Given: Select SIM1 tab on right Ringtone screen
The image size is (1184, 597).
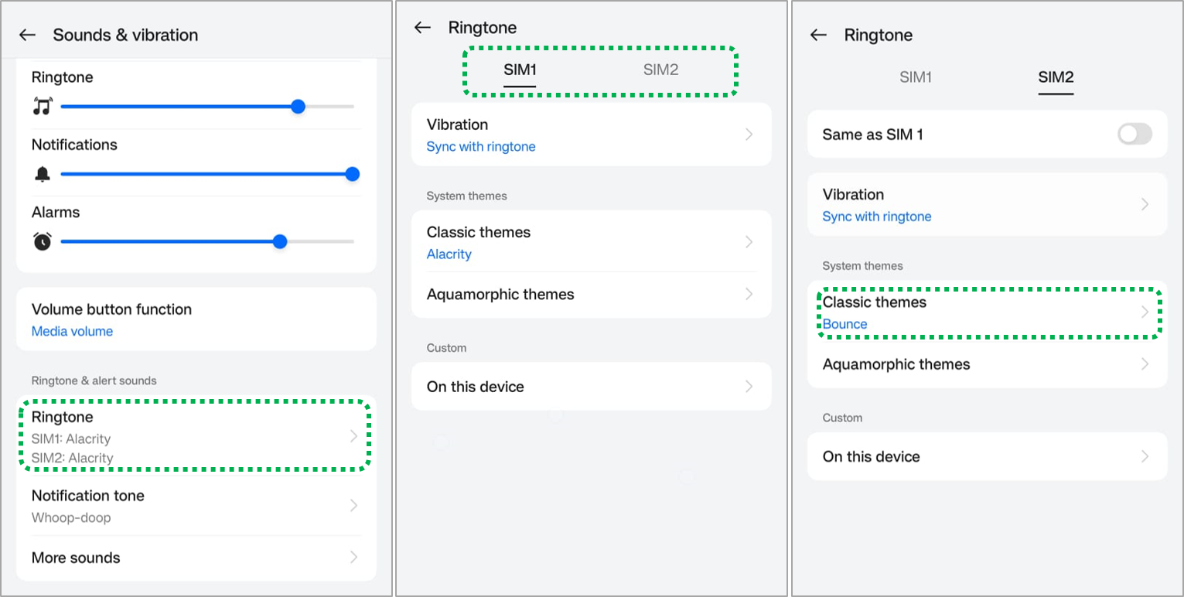Looking at the screenshot, I should [x=916, y=77].
